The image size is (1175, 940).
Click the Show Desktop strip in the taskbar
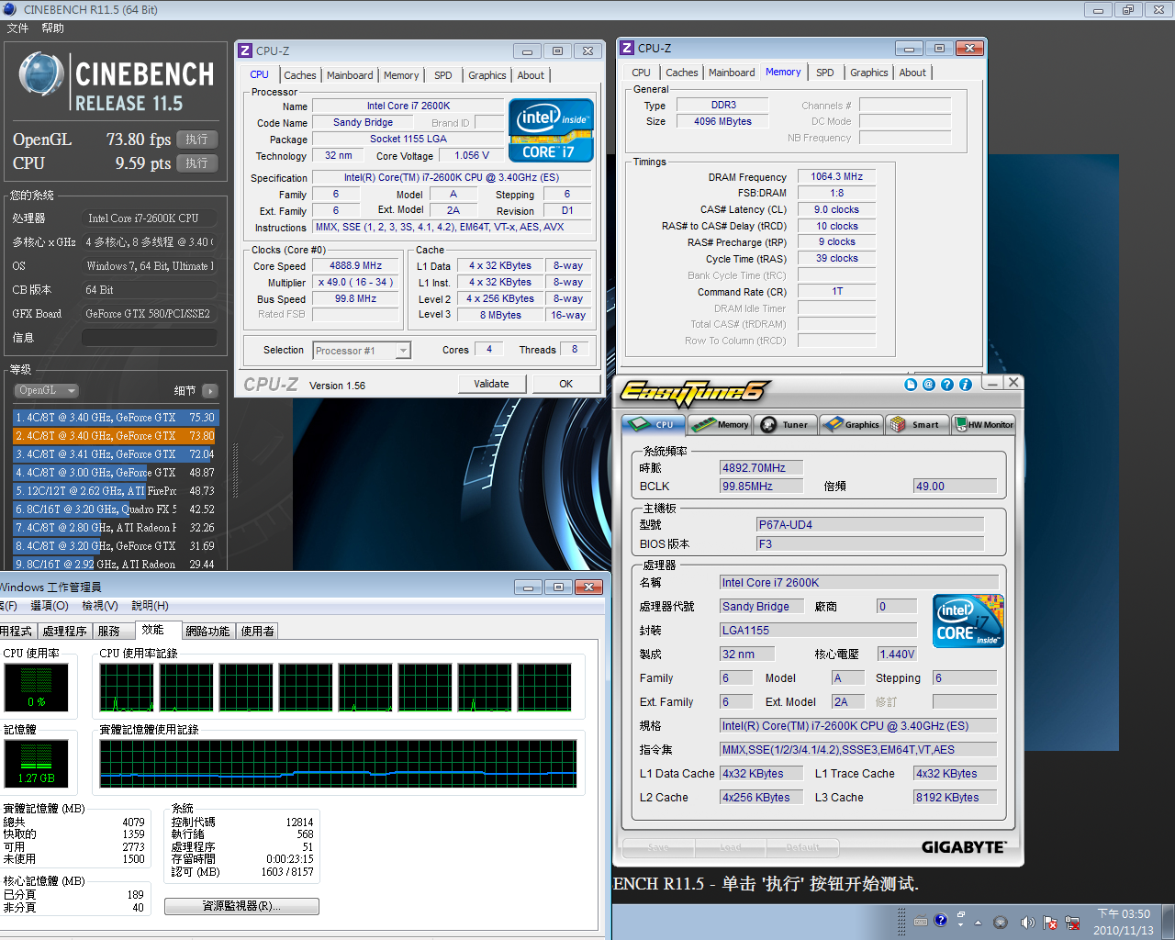[x=1169, y=922]
